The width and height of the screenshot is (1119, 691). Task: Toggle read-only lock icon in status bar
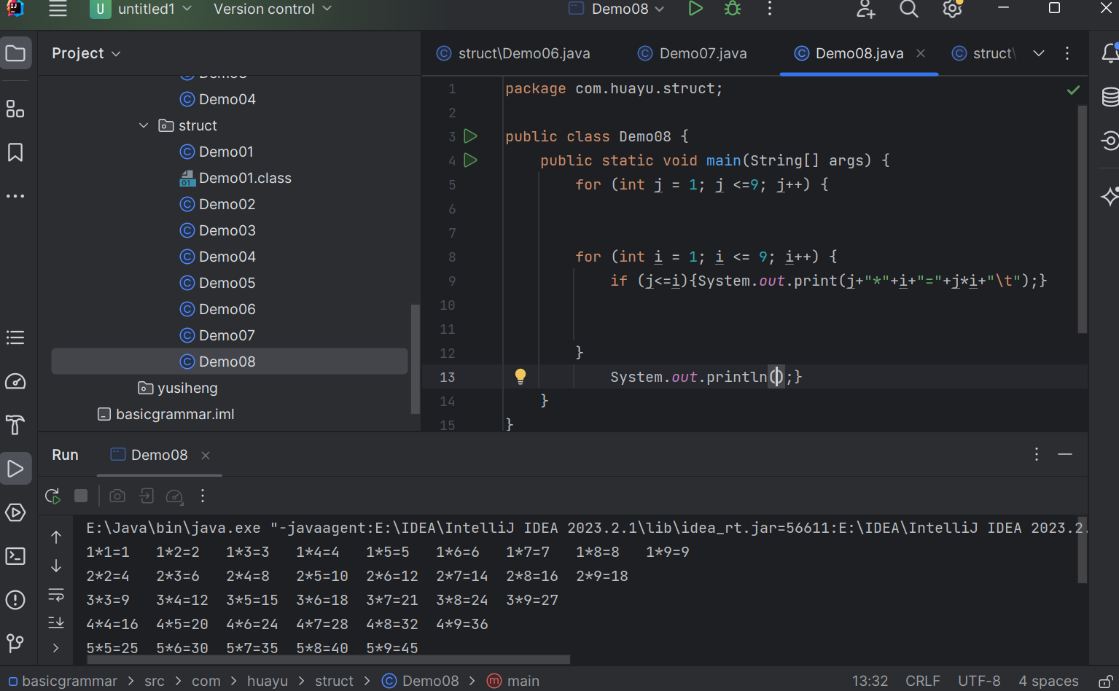pyautogui.click(x=1105, y=682)
